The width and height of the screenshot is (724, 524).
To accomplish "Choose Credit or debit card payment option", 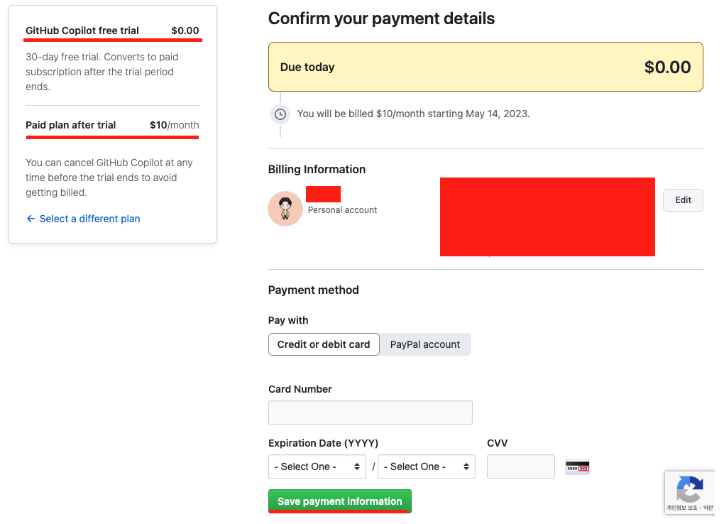I will [324, 344].
